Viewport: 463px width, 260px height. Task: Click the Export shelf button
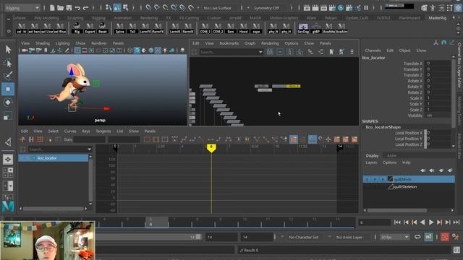click(90, 28)
